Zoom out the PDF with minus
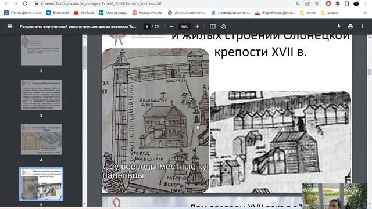The height and width of the screenshot is (209, 372). 171,27
